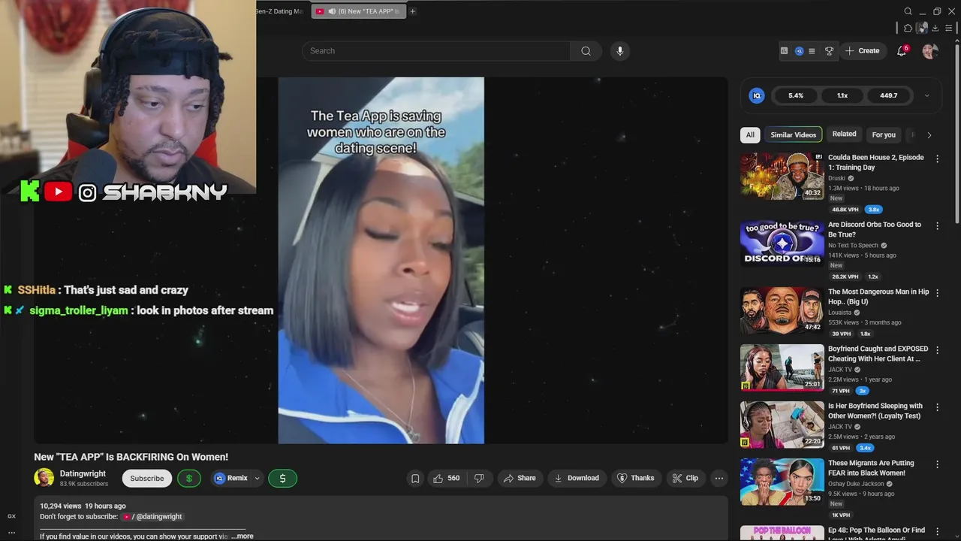The height and width of the screenshot is (541, 961).
Task: Open options menu for Is Her Boyfriend Sleeping video
Action: [x=937, y=407]
